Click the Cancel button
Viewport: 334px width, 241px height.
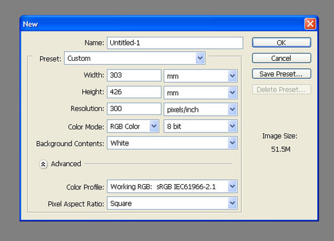[x=281, y=58]
